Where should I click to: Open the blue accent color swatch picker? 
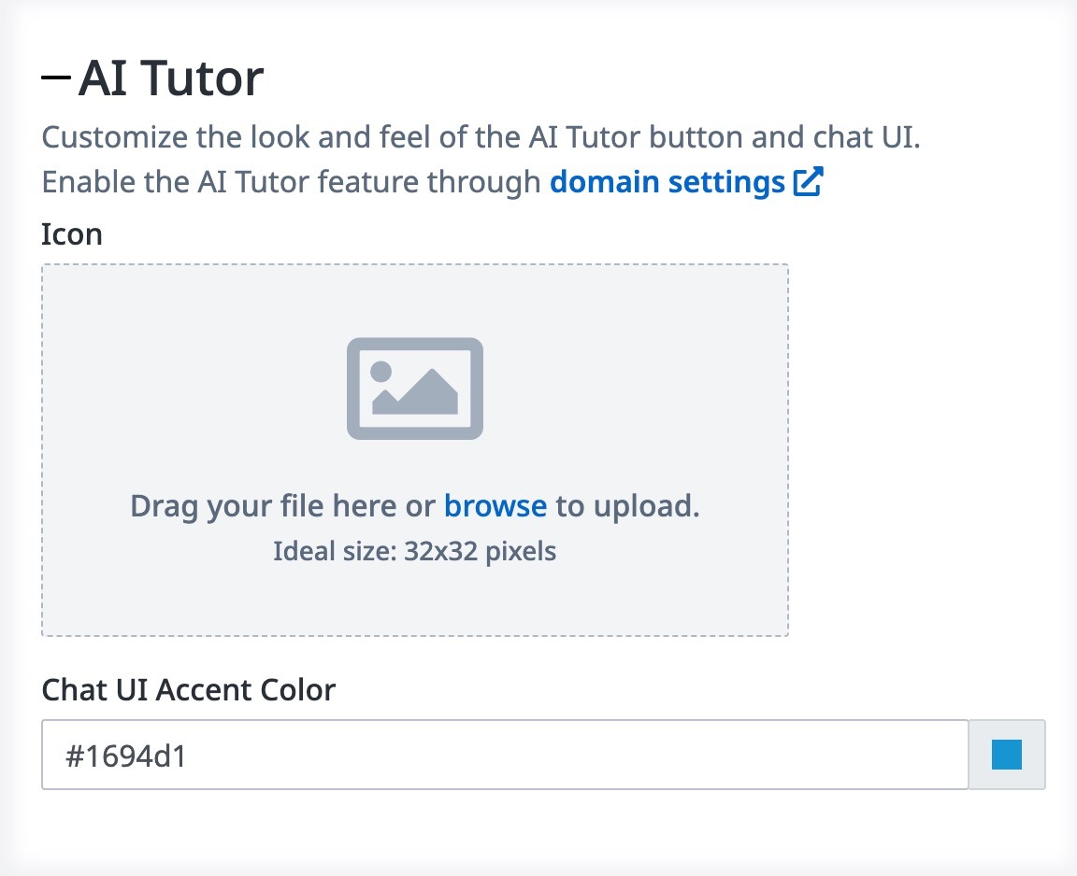[x=1007, y=755]
